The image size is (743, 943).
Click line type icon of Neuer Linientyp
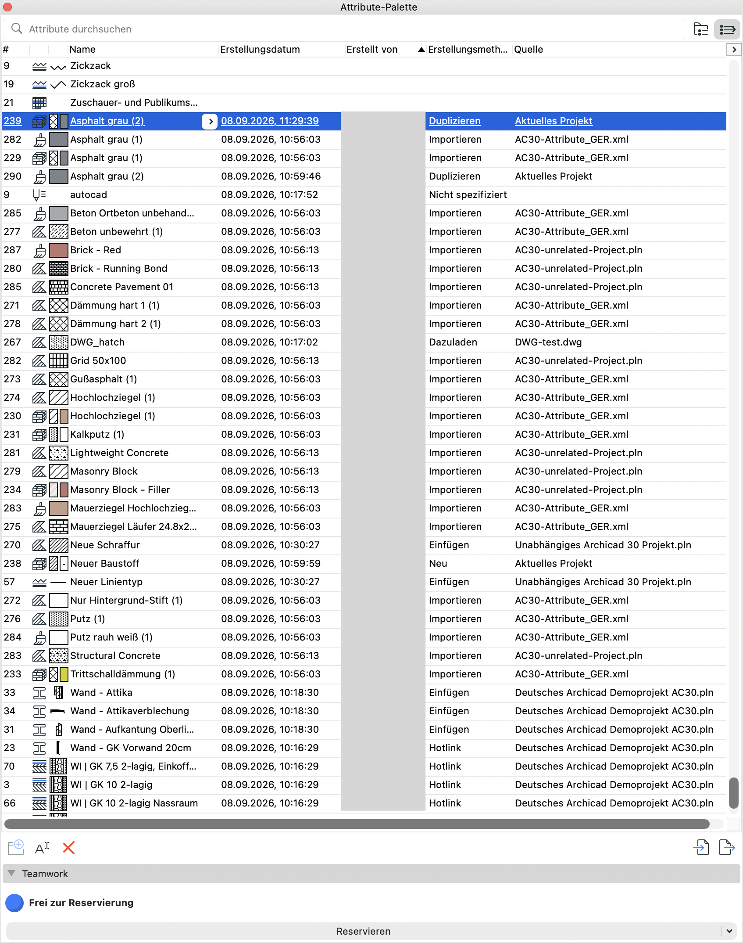coord(39,582)
